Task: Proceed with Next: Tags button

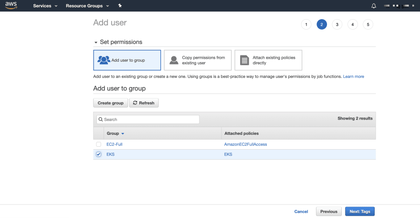Action: 360,212
